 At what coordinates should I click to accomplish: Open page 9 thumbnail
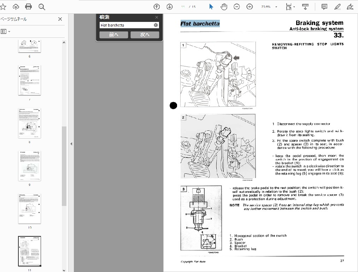click(x=29, y=166)
